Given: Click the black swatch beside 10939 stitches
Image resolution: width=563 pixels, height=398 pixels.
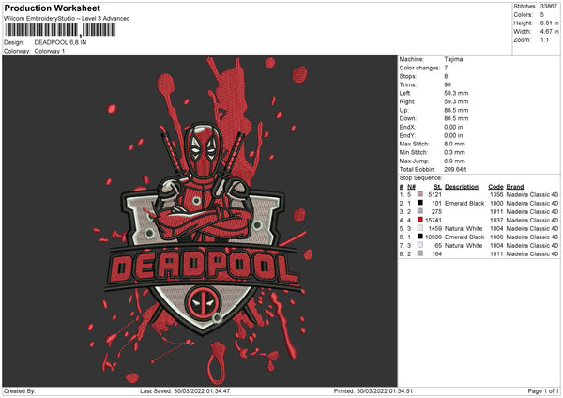Looking at the screenshot, I should pyautogui.click(x=420, y=237).
